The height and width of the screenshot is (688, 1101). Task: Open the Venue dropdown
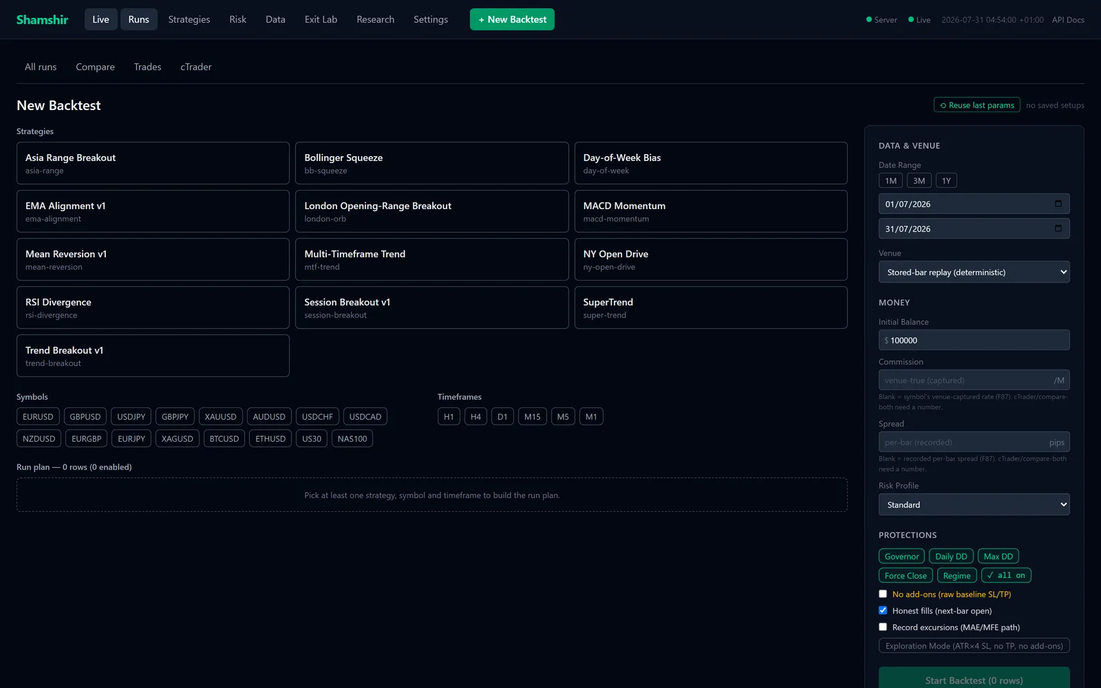point(974,272)
